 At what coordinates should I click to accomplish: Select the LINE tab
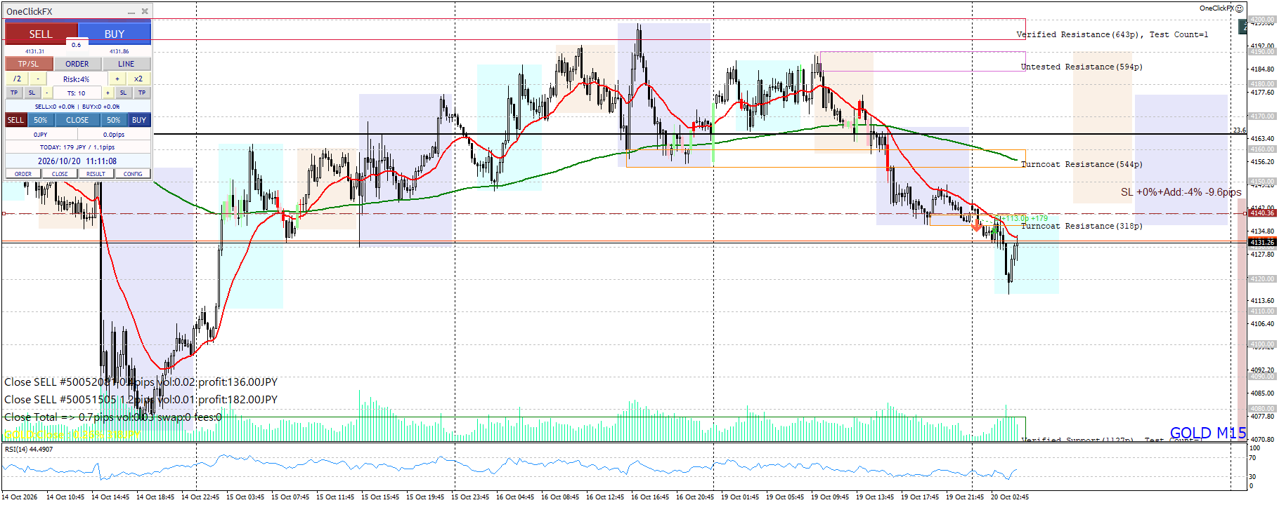(126, 64)
